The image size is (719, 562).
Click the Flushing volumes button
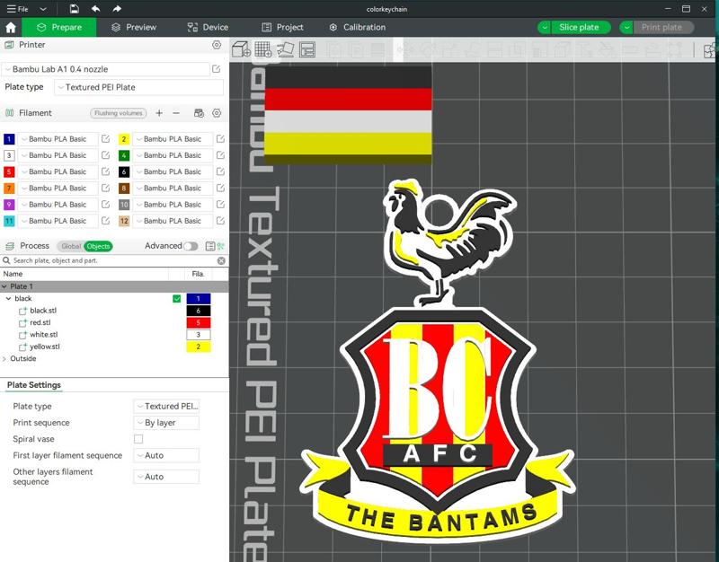[x=119, y=113]
